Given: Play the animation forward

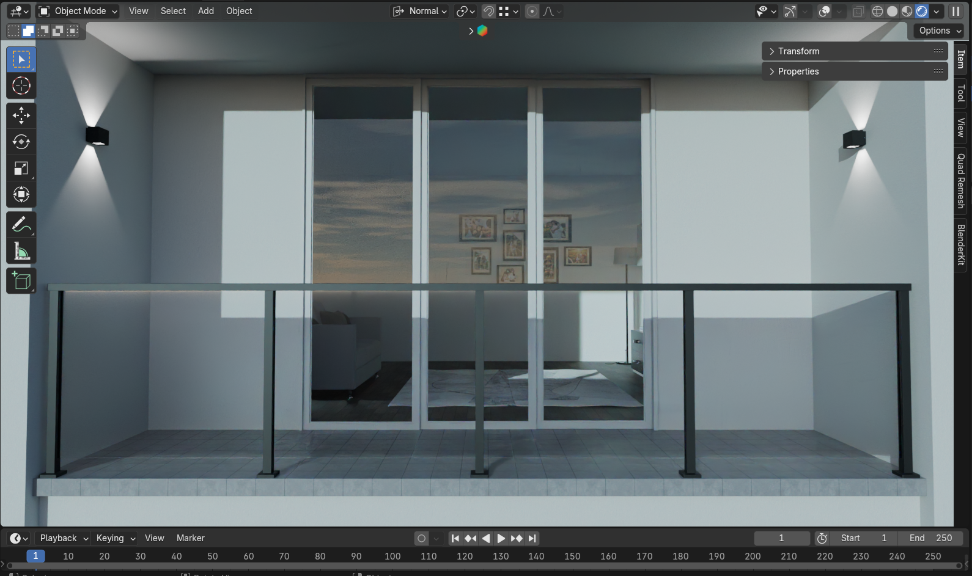Looking at the screenshot, I should [x=501, y=538].
